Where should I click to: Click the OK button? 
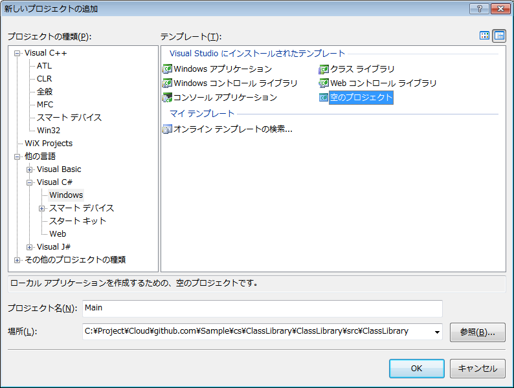(x=417, y=369)
